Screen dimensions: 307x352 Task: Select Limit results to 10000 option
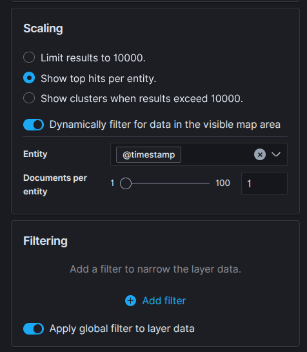[x=29, y=57]
